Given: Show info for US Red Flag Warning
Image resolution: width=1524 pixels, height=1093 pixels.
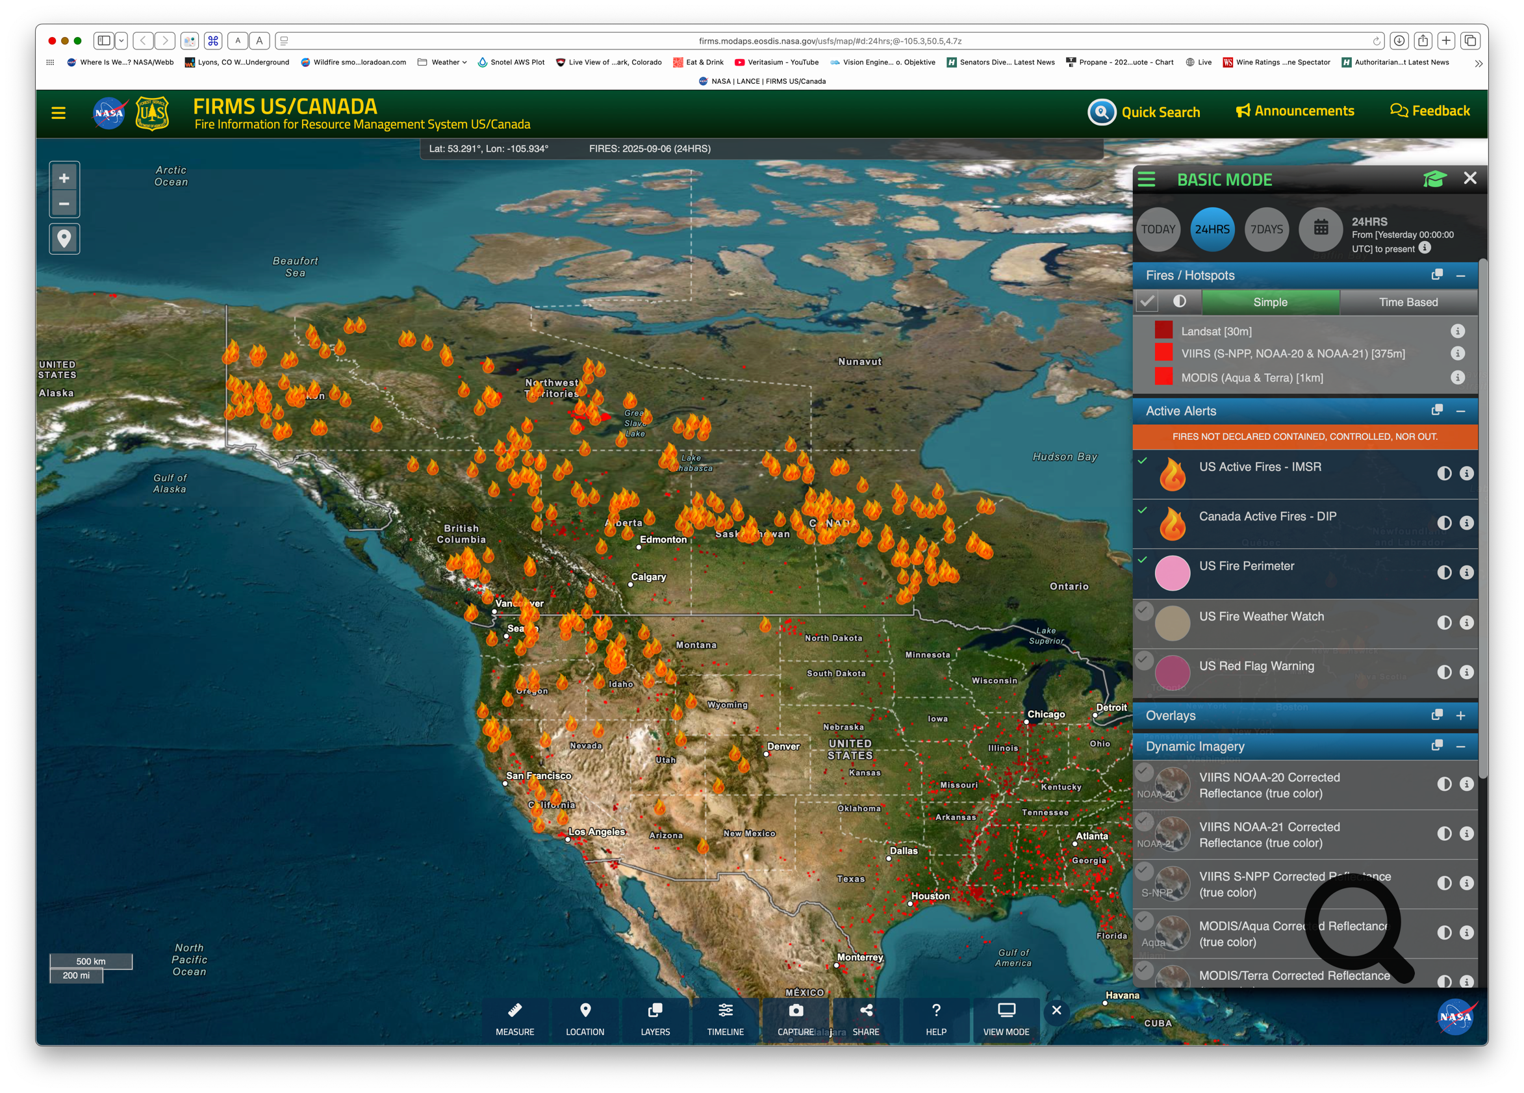Looking at the screenshot, I should [1466, 672].
